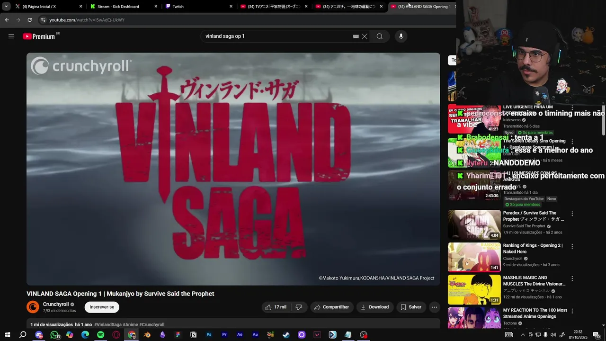This screenshot has height=341, width=606.
Task: Subscribe via Inscrever-se button
Action: [x=102, y=307]
